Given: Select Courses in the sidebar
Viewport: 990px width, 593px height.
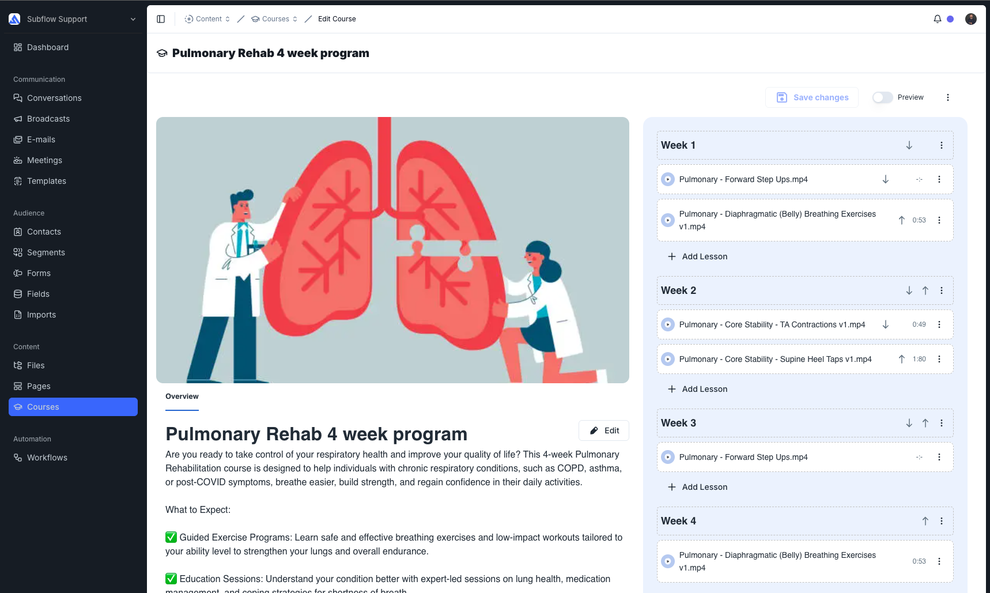Looking at the screenshot, I should pyautogui.click(x=73, y=407).
